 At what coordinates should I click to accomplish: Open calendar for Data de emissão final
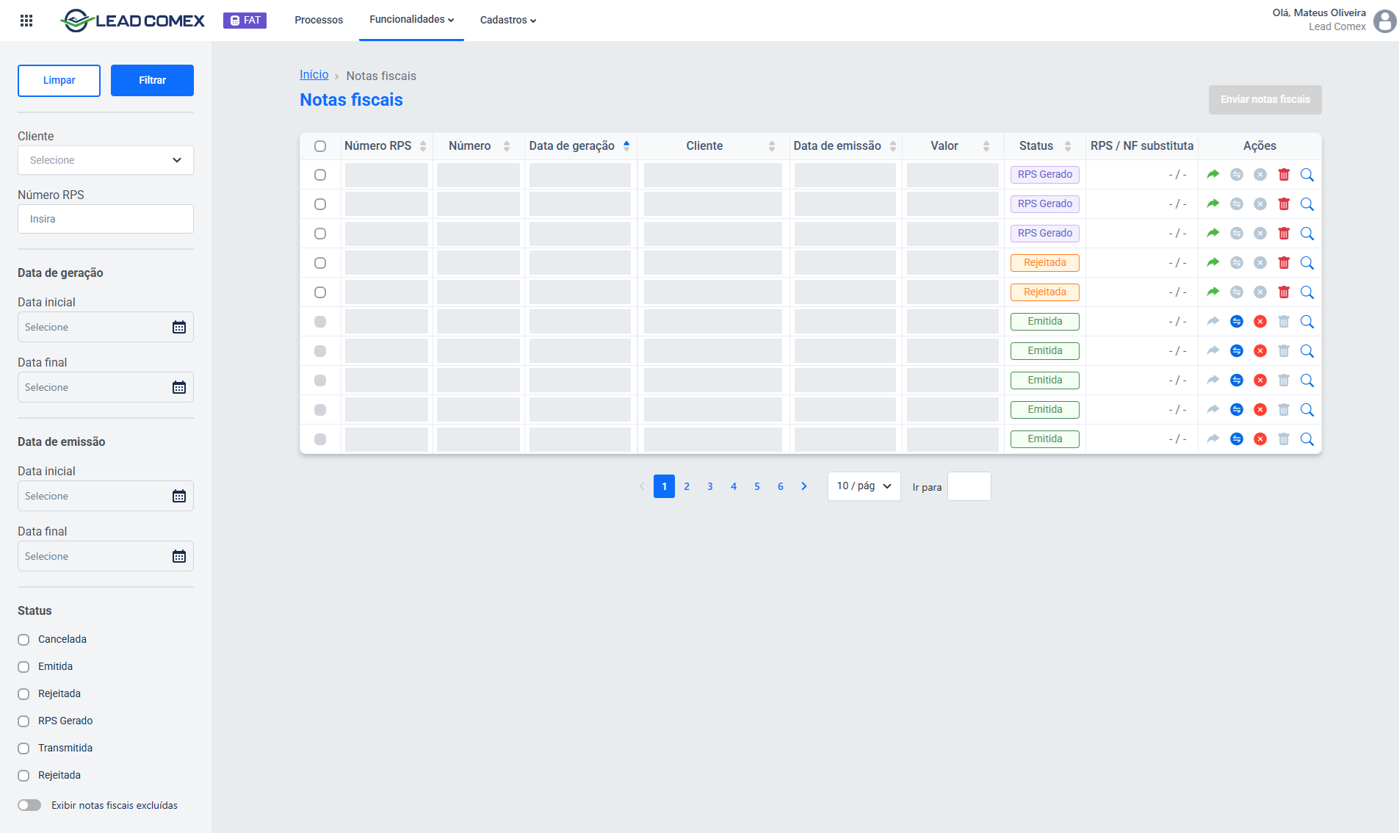pyautogui.click(x=179, y=557)
